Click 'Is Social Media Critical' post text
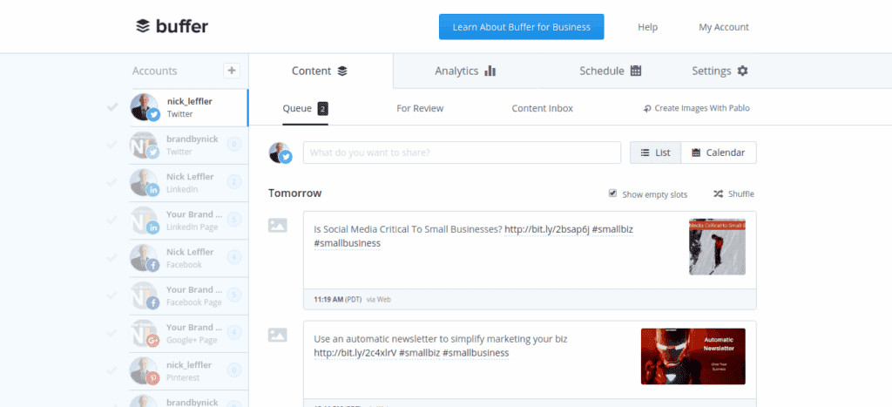 click(408, 229)
